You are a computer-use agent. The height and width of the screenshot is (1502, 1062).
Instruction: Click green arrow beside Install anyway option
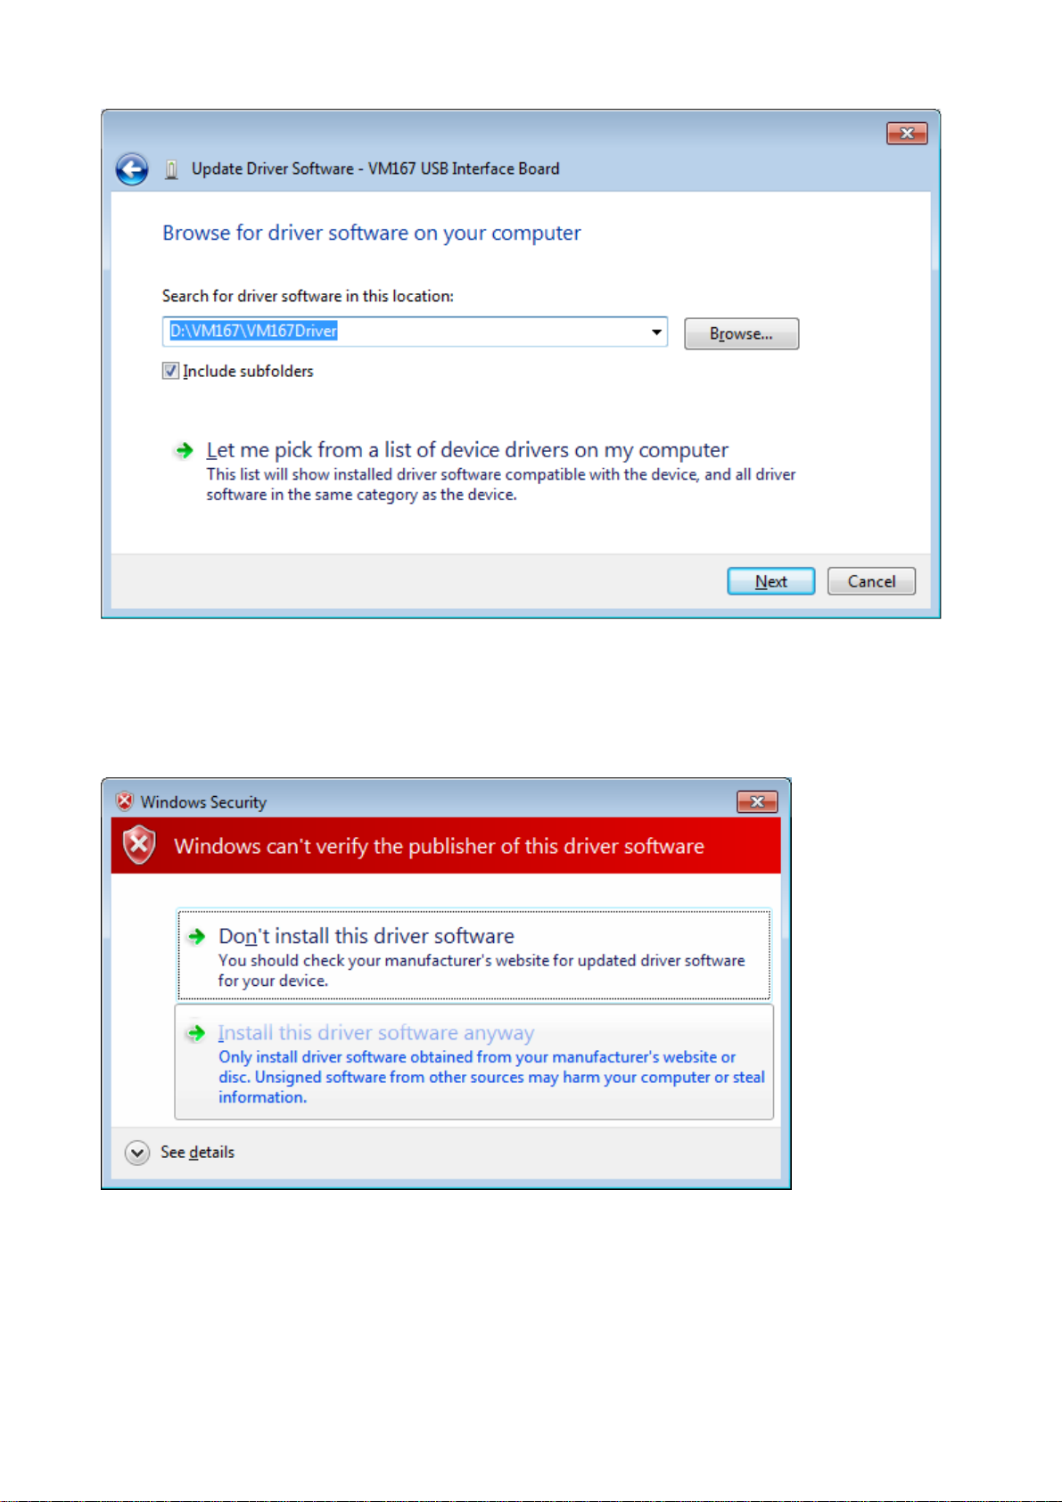[195, 1033]
